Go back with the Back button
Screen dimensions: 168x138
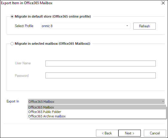pyautogui.click(x=107, y=133)
